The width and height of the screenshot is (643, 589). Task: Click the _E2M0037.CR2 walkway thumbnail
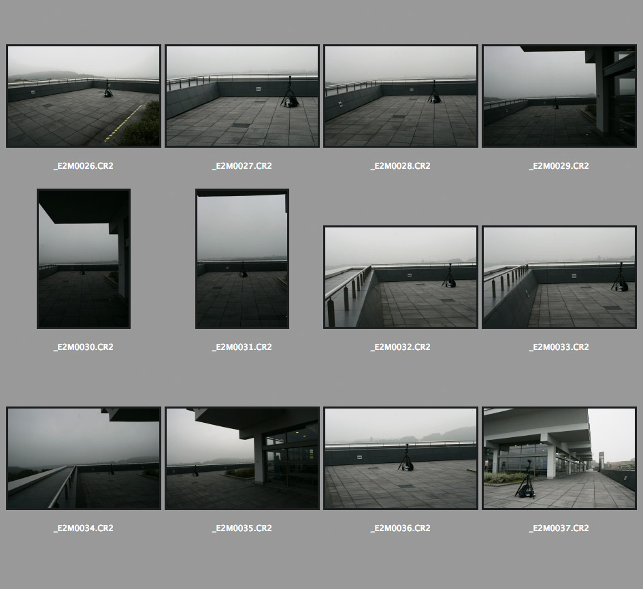click(559, 458)
